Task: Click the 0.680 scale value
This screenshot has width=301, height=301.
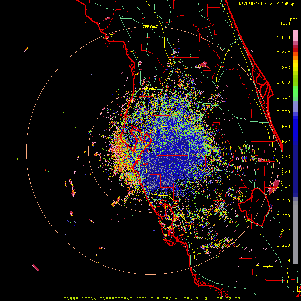Action: [283, 127]
